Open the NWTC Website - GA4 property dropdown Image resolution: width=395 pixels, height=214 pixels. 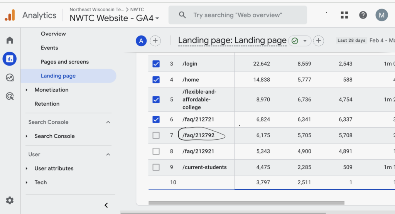pos(114,18)
